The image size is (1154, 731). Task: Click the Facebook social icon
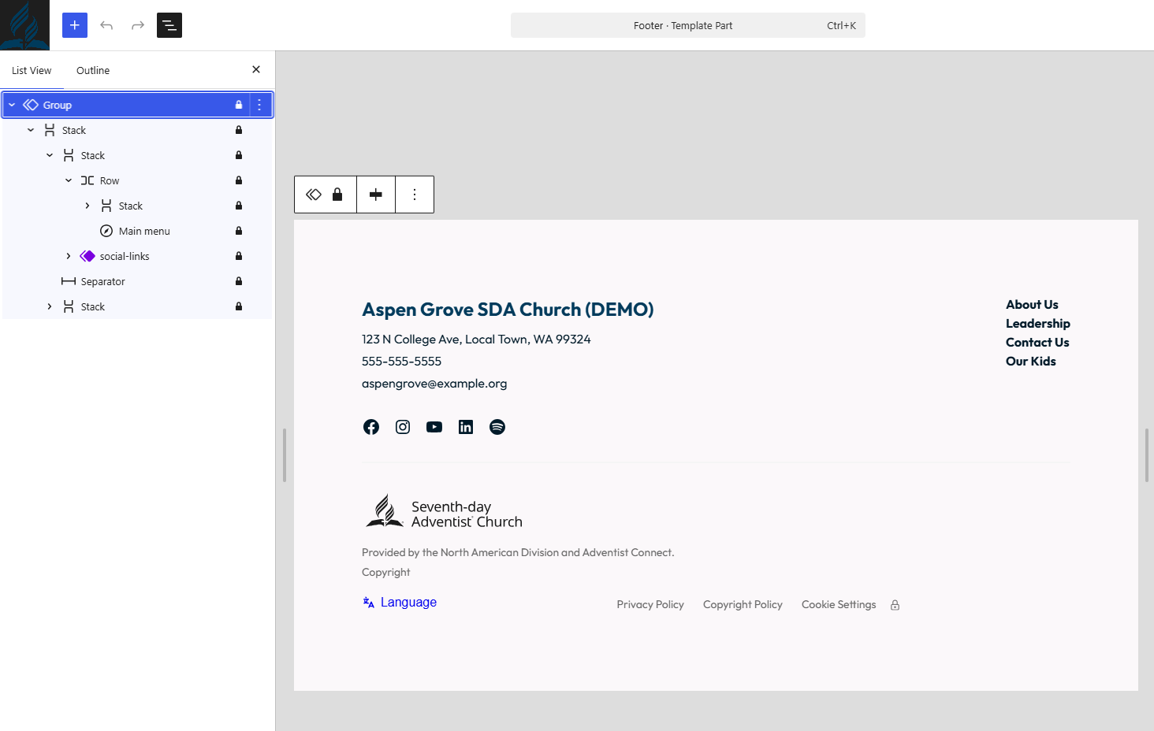(x=371, y=427)
